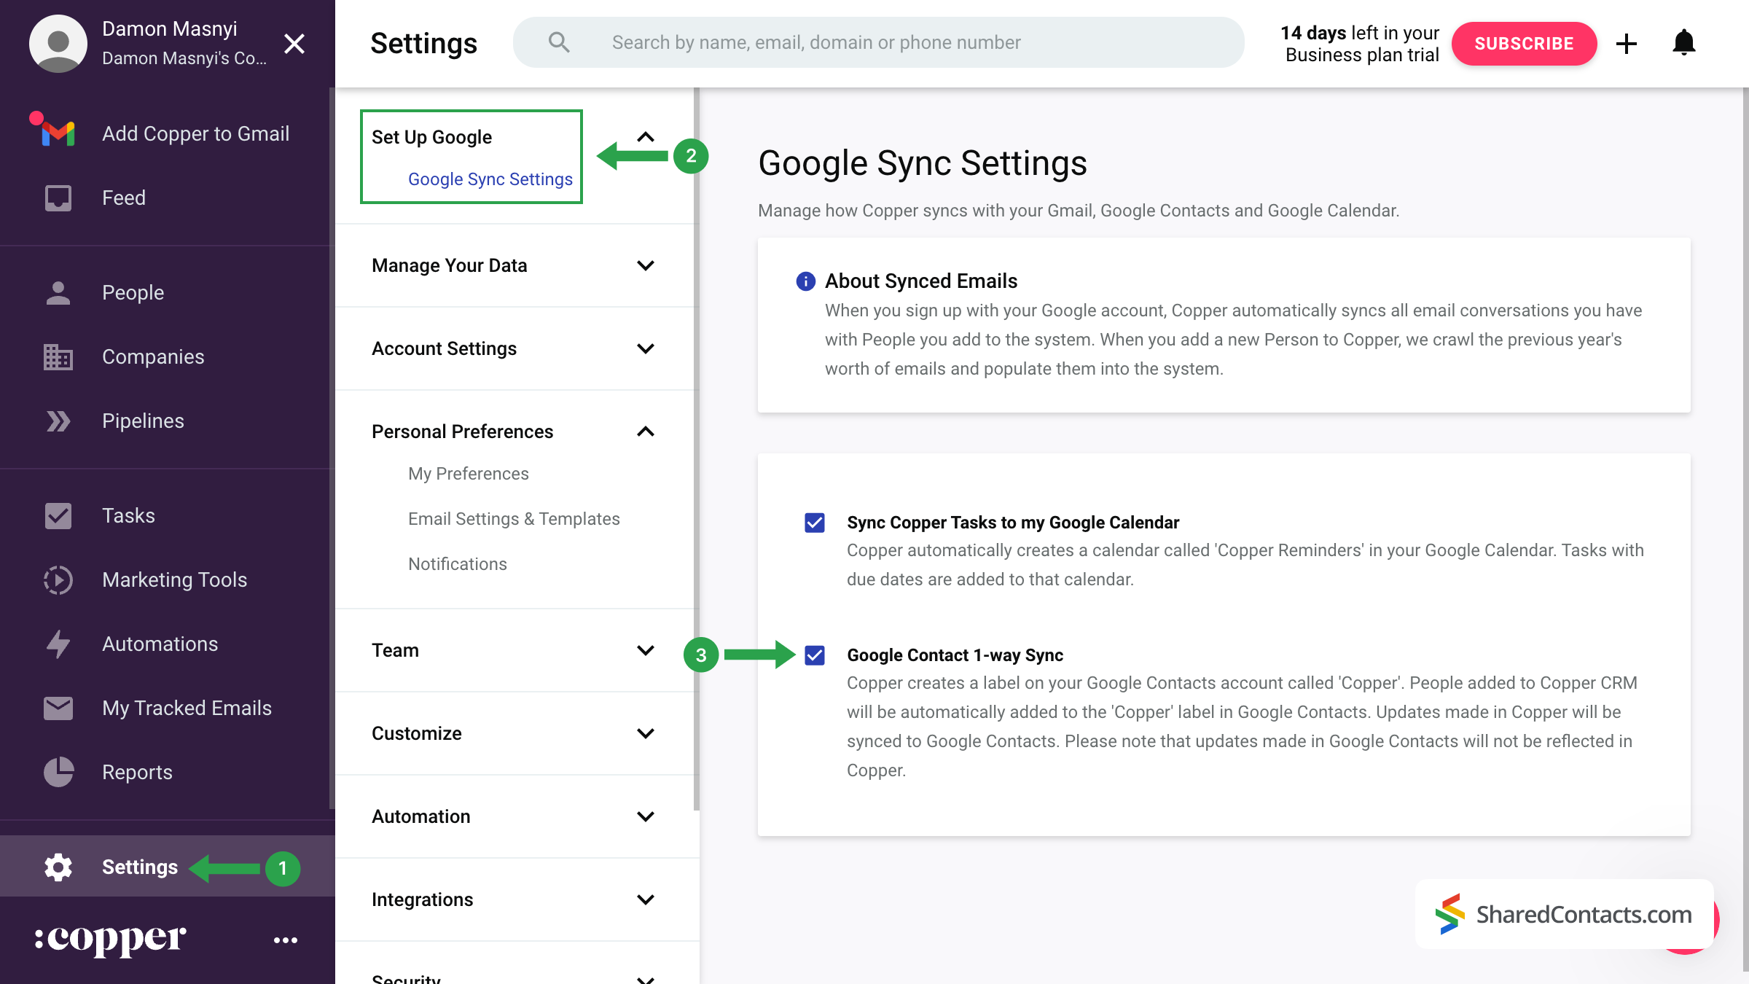Open My Preferences link
1749x984 pixels.
click(469, 474)
